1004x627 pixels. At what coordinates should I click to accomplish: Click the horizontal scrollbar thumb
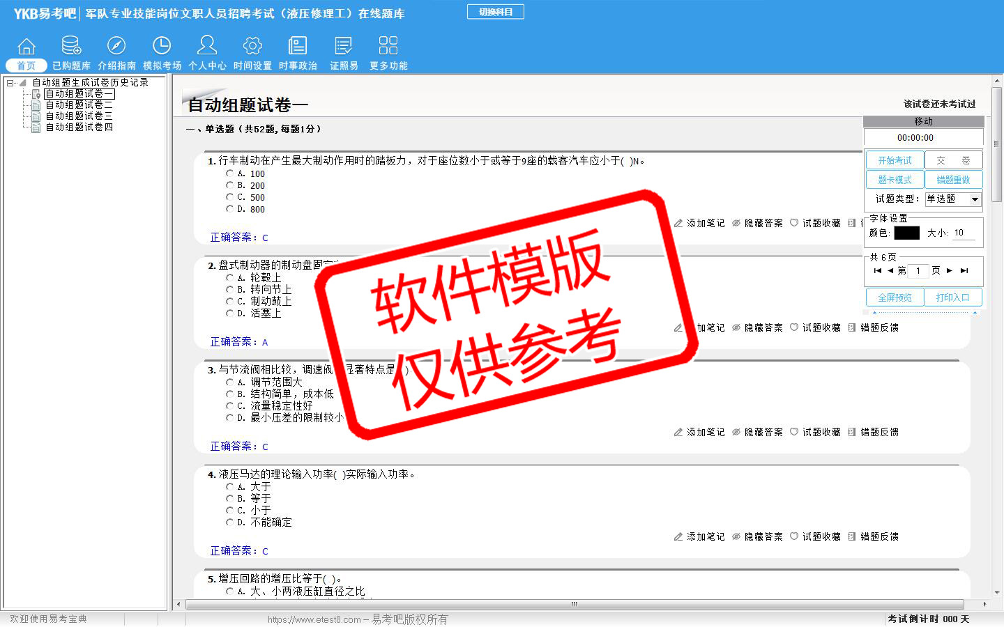click(x=575, y=604)
